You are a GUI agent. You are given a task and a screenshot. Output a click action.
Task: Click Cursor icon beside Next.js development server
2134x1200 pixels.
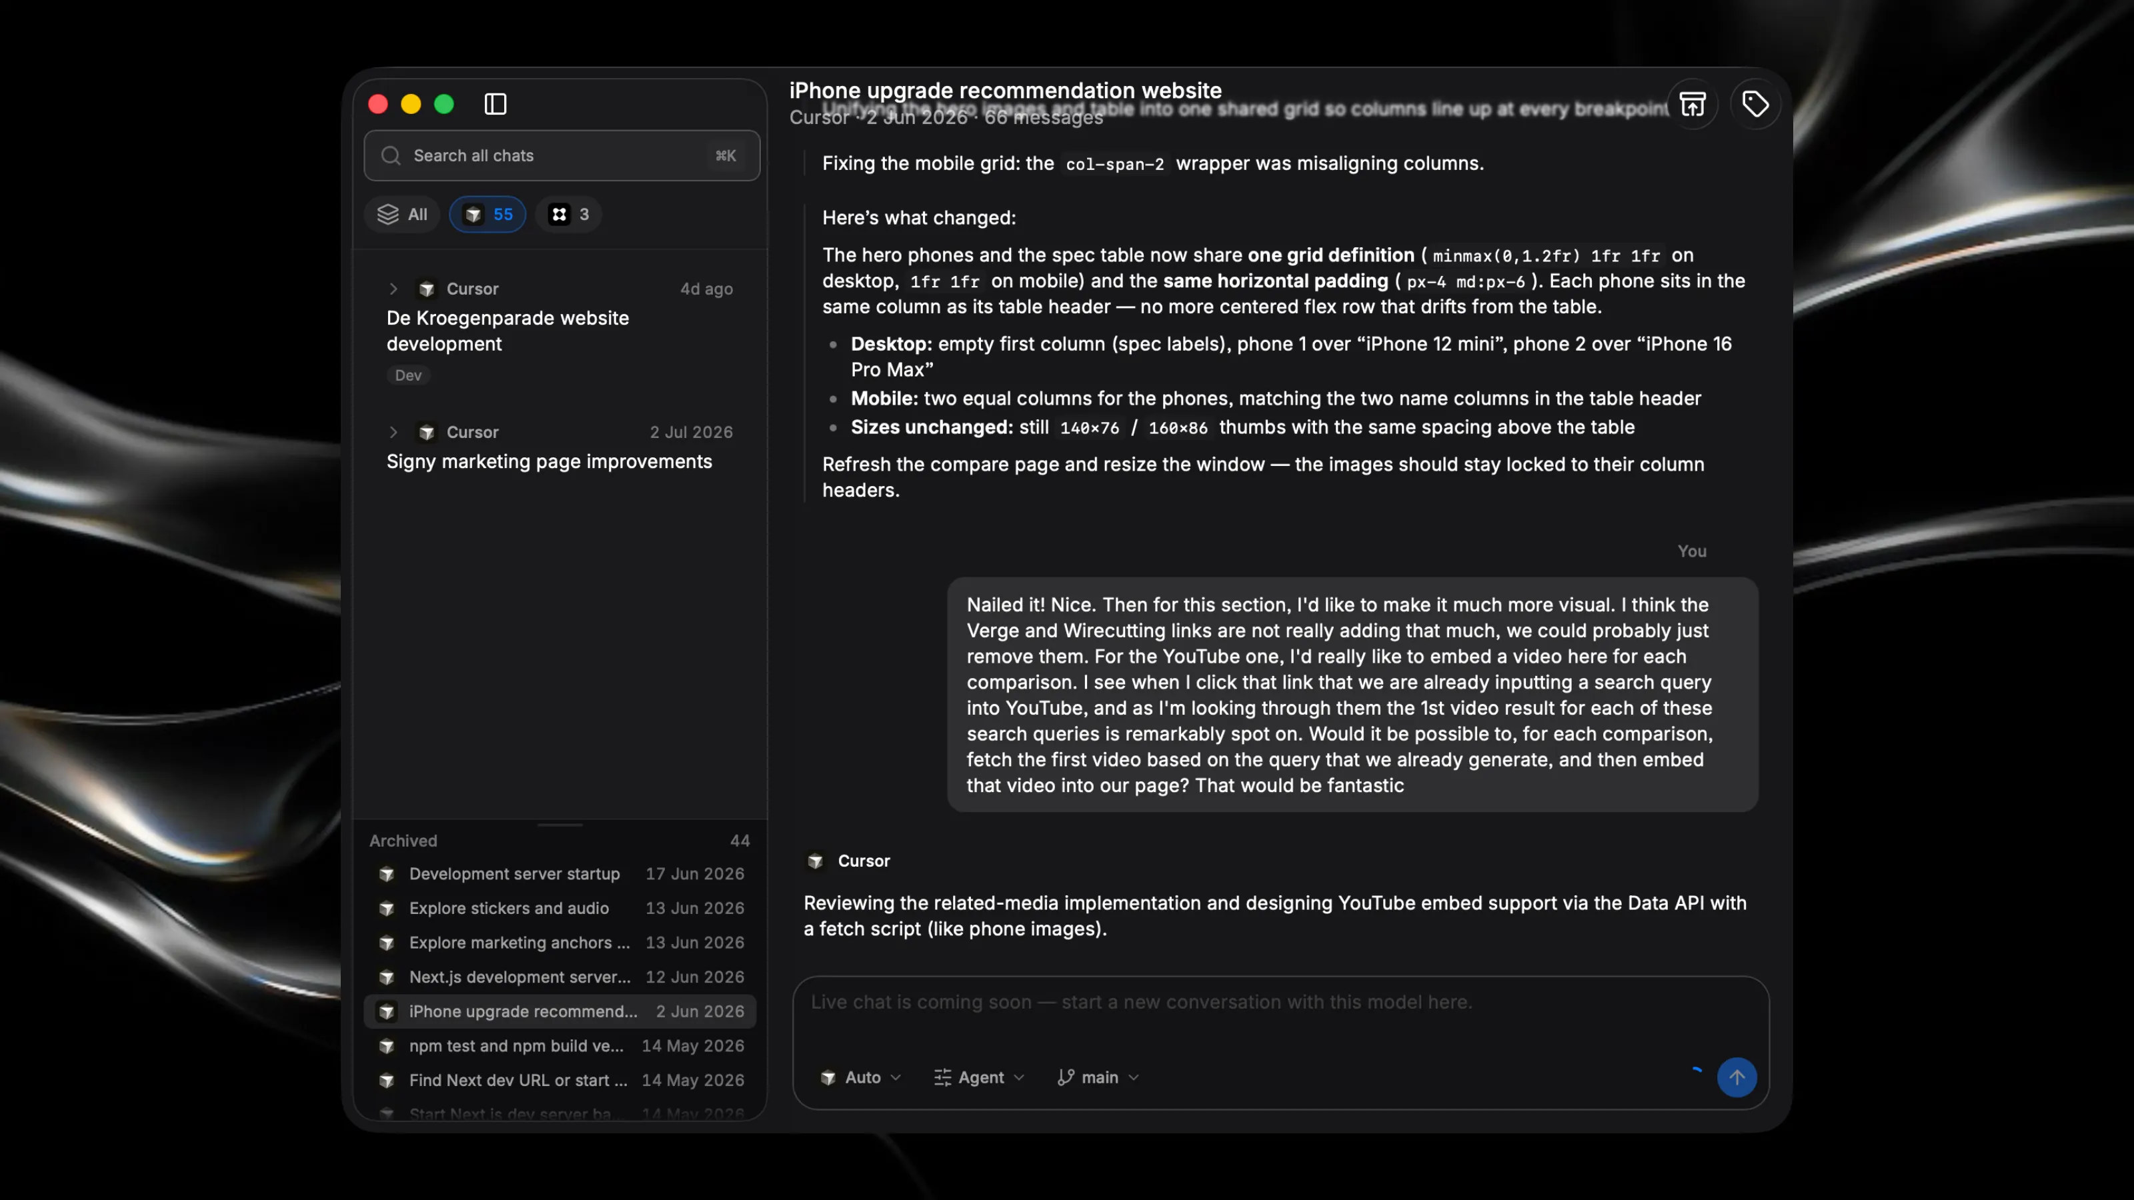pos(387,977)
